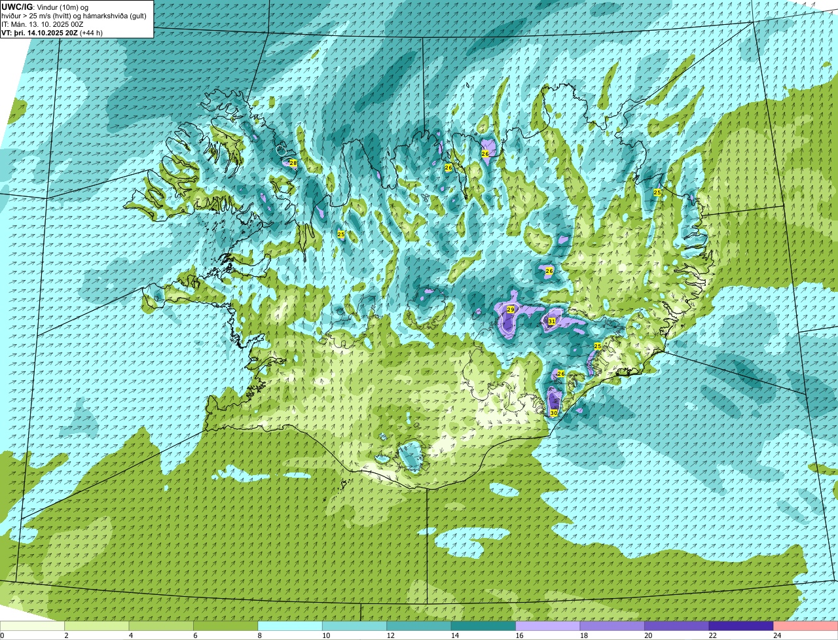Viewport: 838px width, 640px height.
Task: Pick the 14–16 m/s dark teal legend swatch
Action: 484,626
